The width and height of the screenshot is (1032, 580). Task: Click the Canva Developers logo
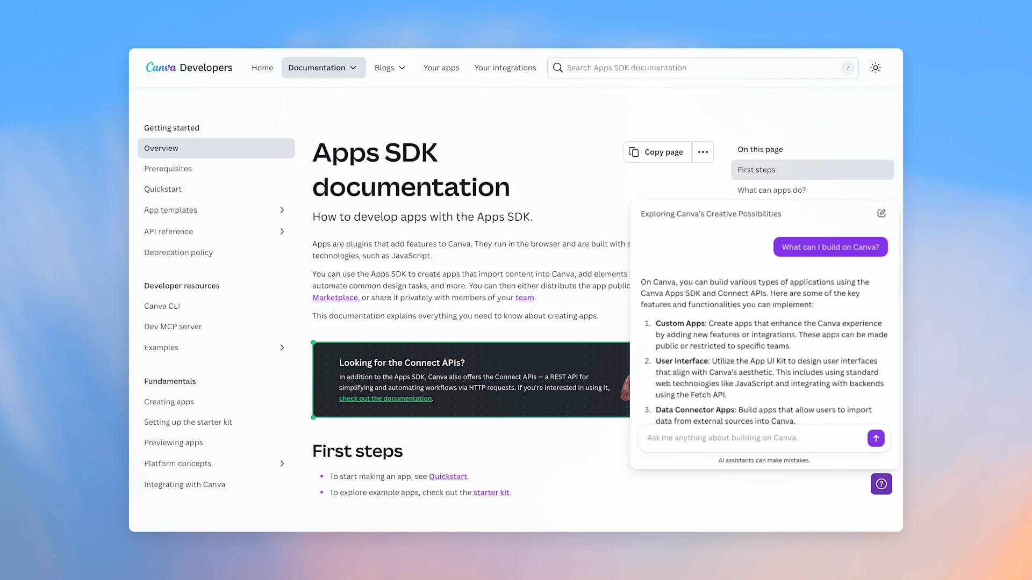tap(189, 68)
